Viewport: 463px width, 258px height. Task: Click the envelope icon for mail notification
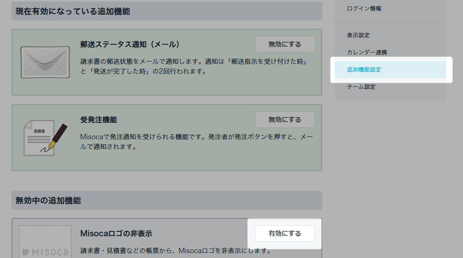(45, 62)
